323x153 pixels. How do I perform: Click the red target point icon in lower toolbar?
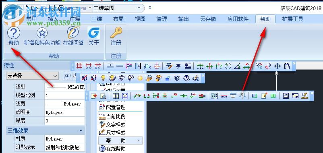point(94,96)
